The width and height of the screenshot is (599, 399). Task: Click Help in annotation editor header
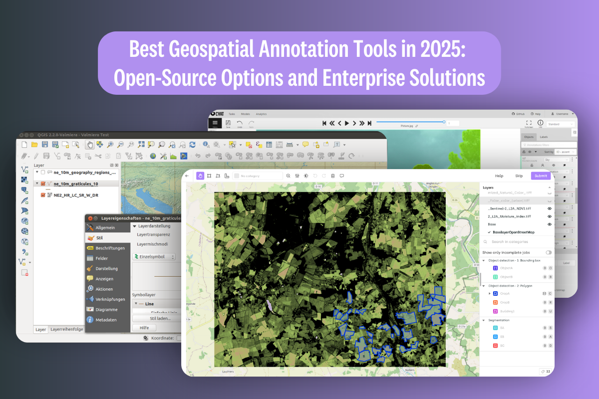(x=499, y=176)
